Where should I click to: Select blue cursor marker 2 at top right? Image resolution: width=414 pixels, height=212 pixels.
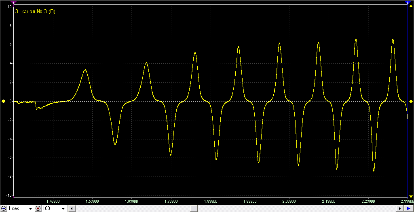[x=408, y=2]
